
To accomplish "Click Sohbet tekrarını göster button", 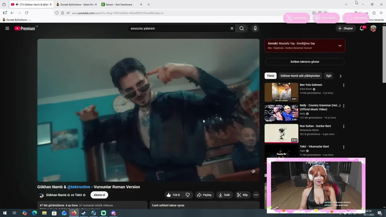I will 305,62.
